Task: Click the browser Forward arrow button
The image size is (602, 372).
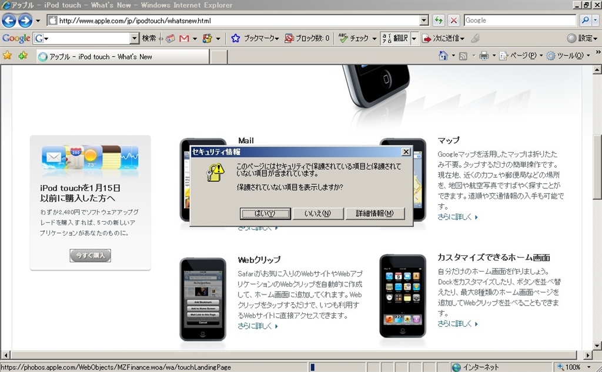Action: coord(25,21)
